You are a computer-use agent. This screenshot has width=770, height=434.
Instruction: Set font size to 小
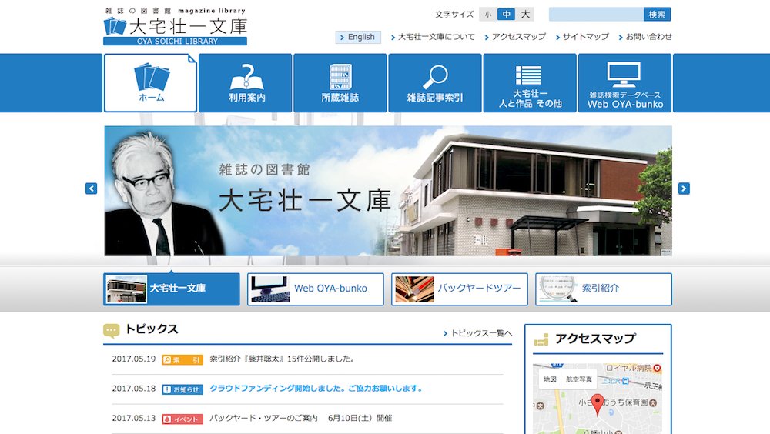click(x=487, y=15)
